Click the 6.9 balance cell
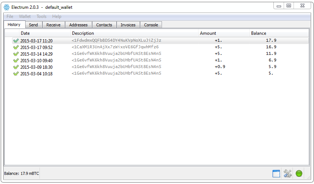 (x=273, y=60)
